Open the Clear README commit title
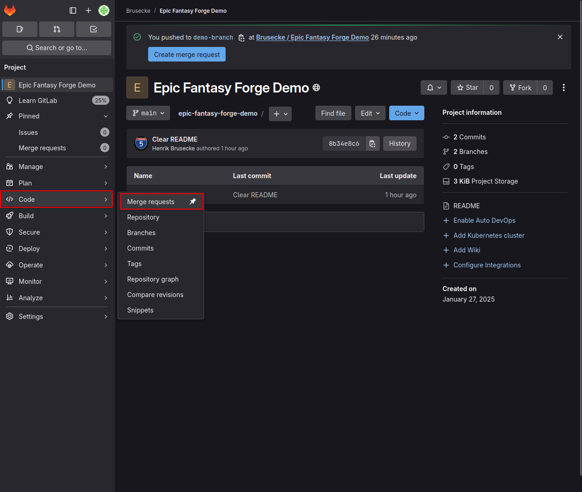This screenshot has width=582, height=492. tap(175, 139)
